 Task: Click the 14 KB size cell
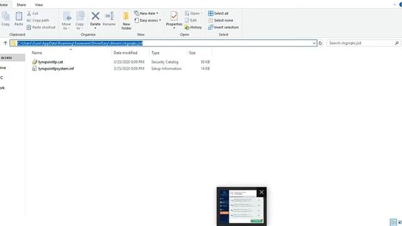[205, 68]
